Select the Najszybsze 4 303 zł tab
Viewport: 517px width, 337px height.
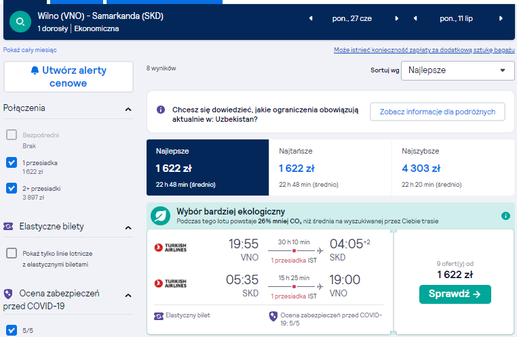pyautogui.click(x=453, y=167)
